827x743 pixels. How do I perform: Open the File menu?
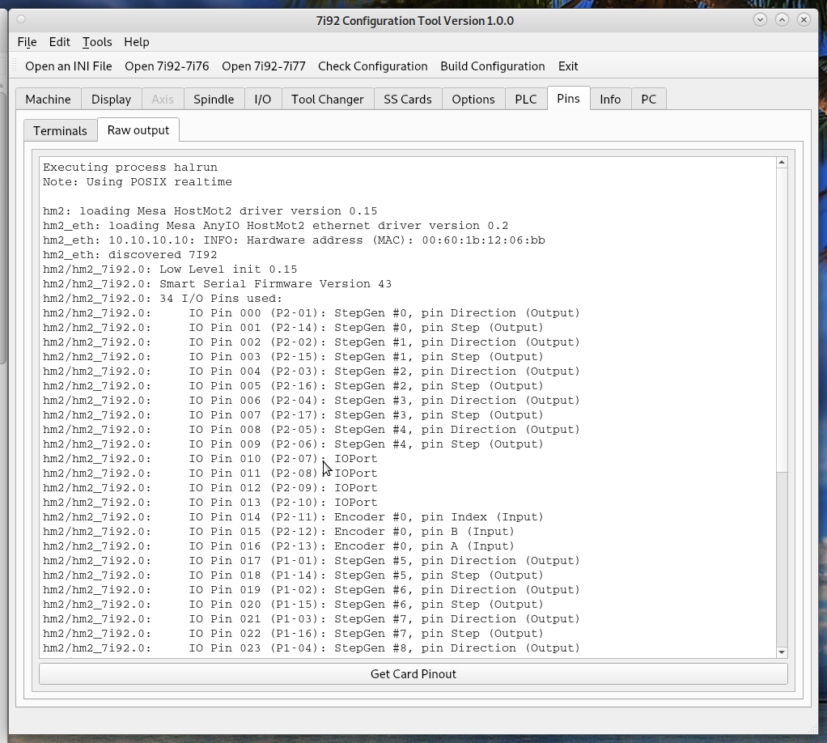click(27, 42)
